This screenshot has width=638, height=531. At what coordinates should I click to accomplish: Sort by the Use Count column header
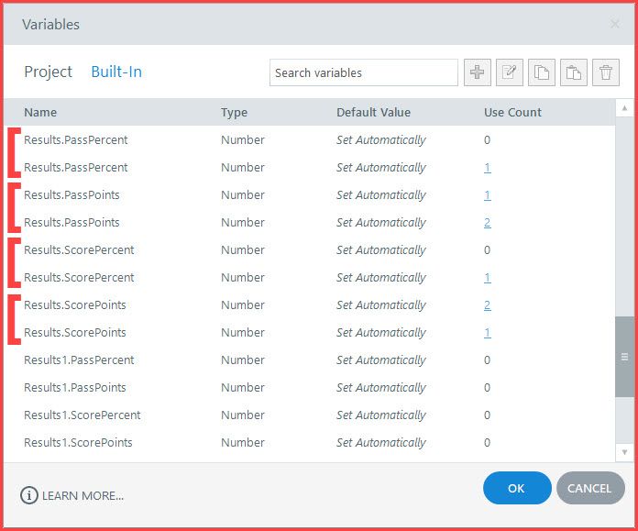pos(512,113)
